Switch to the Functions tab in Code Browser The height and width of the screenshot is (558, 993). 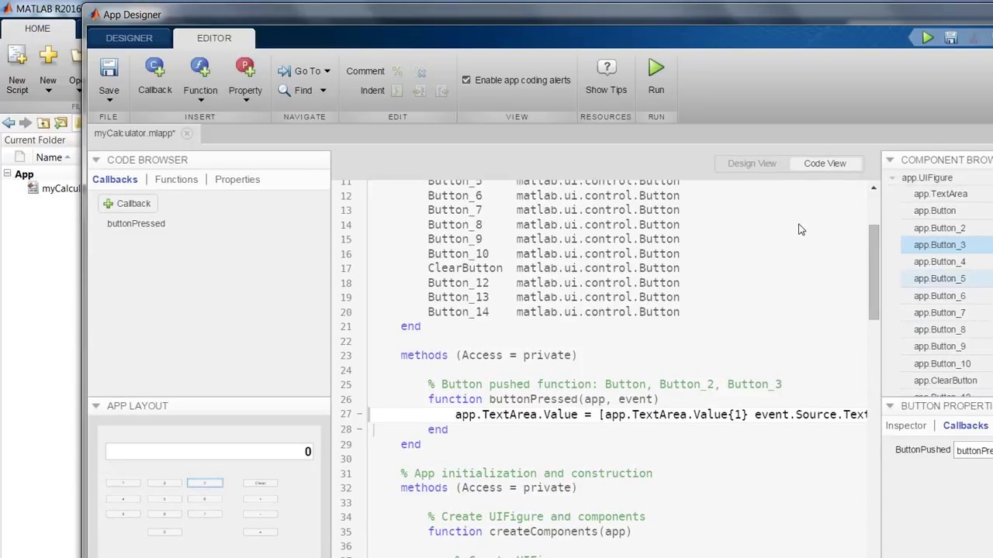click(176, 179)
